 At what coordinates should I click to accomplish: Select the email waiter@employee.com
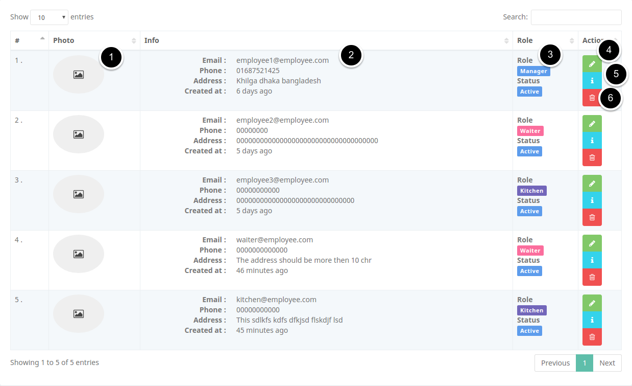pyautogui.click(x=275, y=240)
